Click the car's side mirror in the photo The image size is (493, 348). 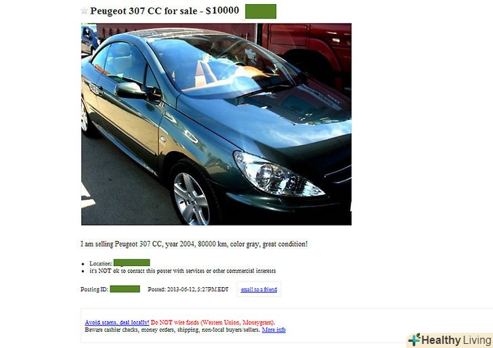131,91
